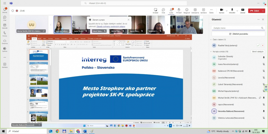The width and height of the screenshot is (268, 134).
Task: Open the Aplikácie item in meeting toolbar
Action: (x=203, y=10)
